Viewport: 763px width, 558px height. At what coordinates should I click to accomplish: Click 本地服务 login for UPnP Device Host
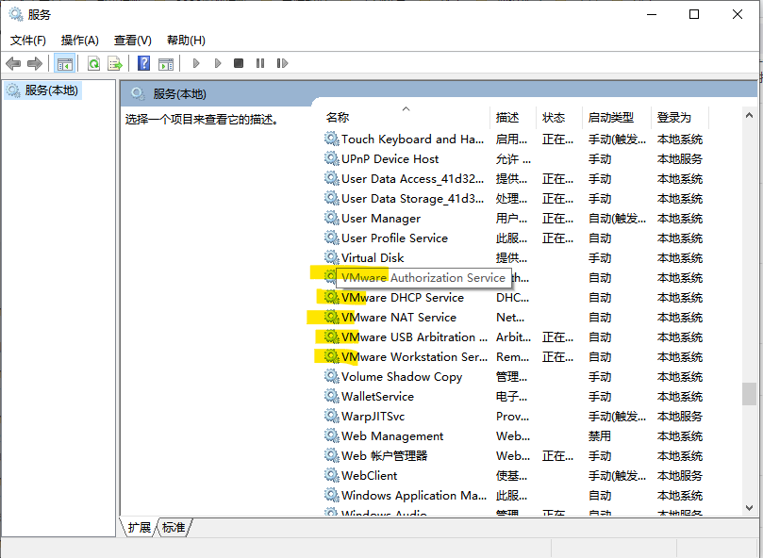click(x=680, y=159)
